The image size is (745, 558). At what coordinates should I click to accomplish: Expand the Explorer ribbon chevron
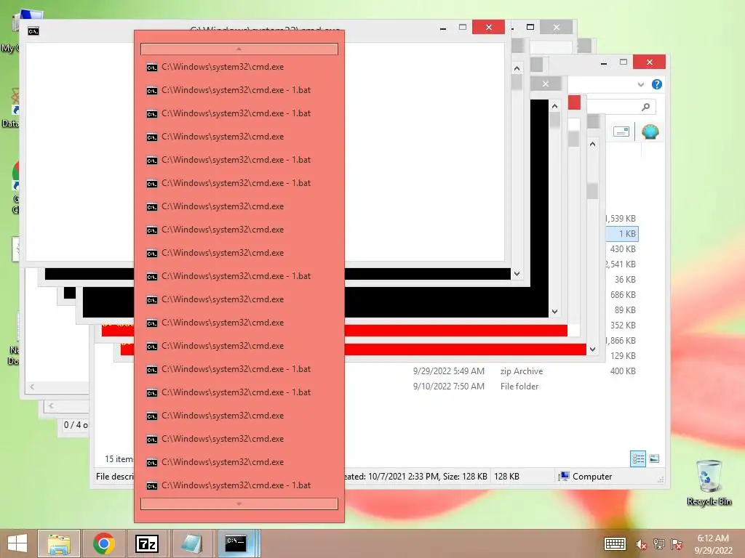pyautogui.click(x=640, y=84)
